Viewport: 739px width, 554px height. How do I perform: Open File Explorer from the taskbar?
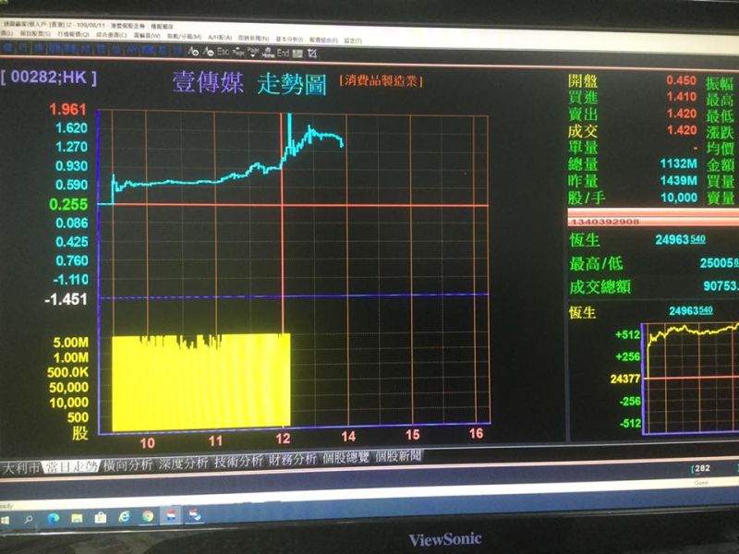point(77,518)
